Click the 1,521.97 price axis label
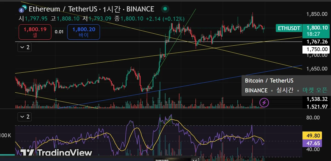331x161 pixels. click(x=317, y=106)
